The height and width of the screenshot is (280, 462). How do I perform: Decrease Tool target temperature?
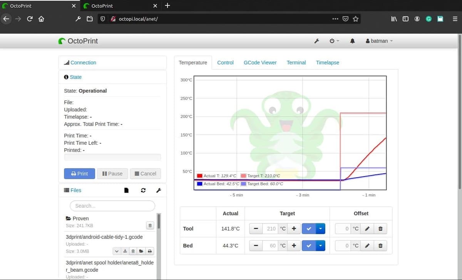tap(256, 229)
